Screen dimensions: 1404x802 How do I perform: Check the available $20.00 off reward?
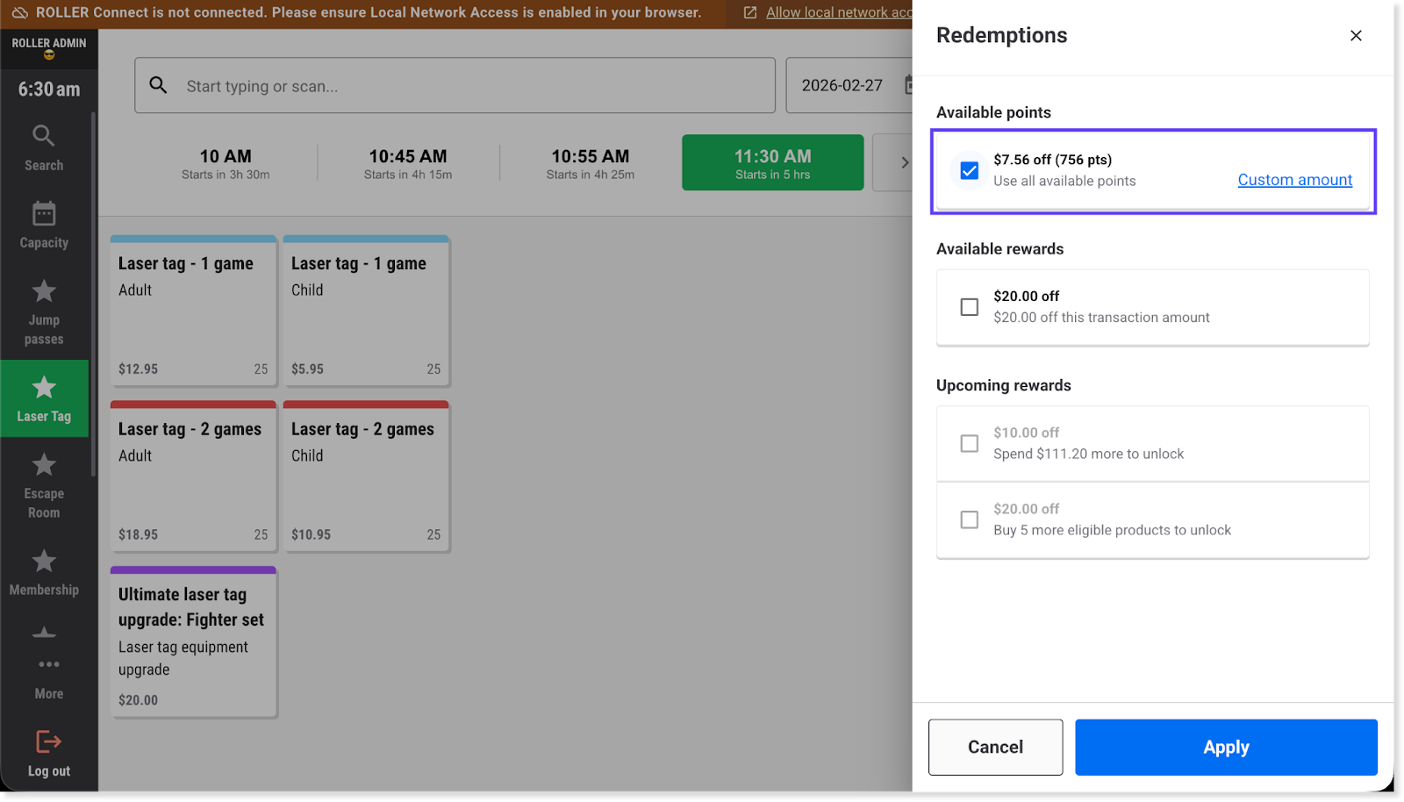(969, 307)
